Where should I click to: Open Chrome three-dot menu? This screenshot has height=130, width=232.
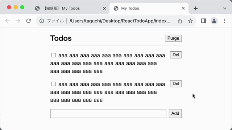click(x=225, y=21)
